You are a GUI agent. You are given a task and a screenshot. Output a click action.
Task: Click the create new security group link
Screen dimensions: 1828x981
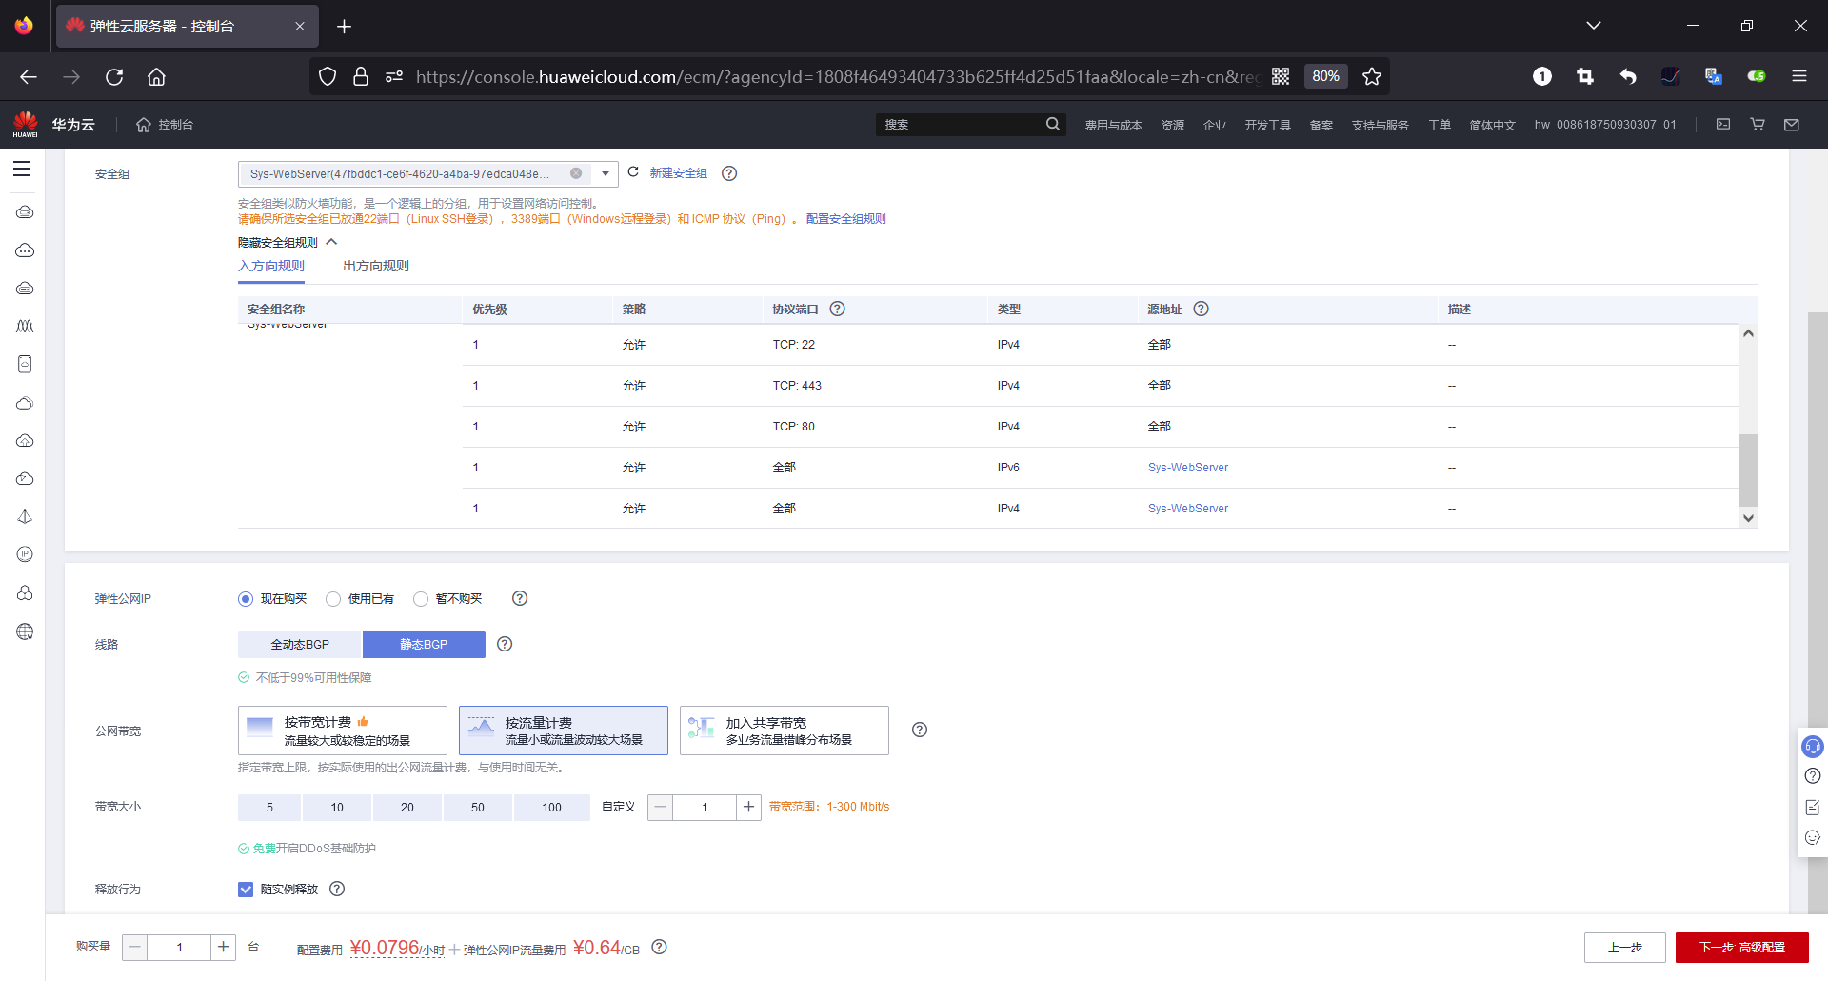pos(678,173)
